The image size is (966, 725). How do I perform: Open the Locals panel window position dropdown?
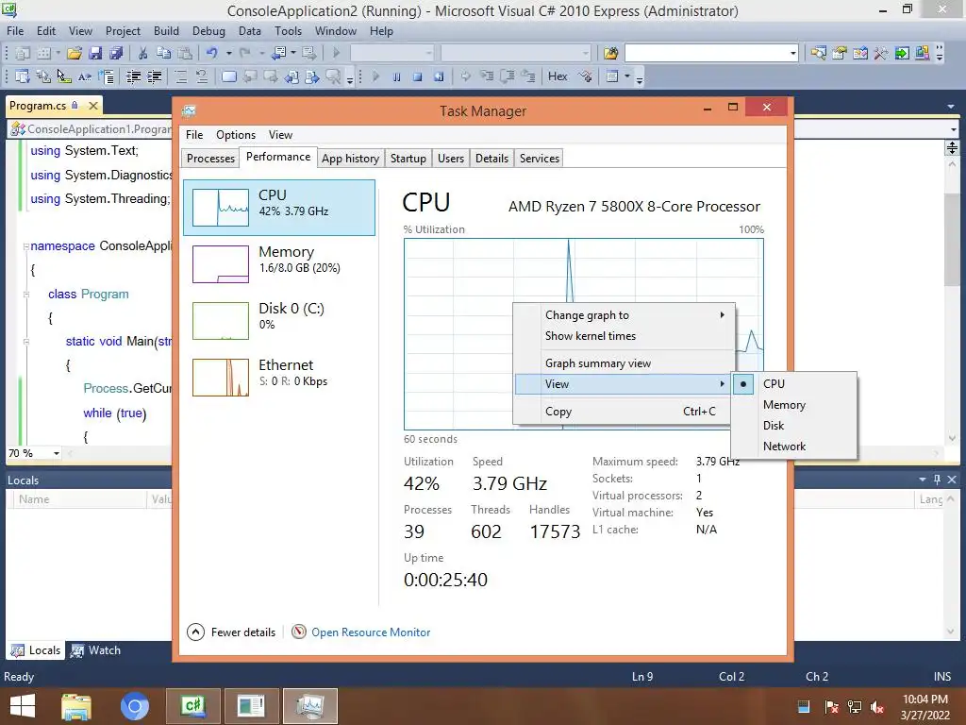pos(923,480)
